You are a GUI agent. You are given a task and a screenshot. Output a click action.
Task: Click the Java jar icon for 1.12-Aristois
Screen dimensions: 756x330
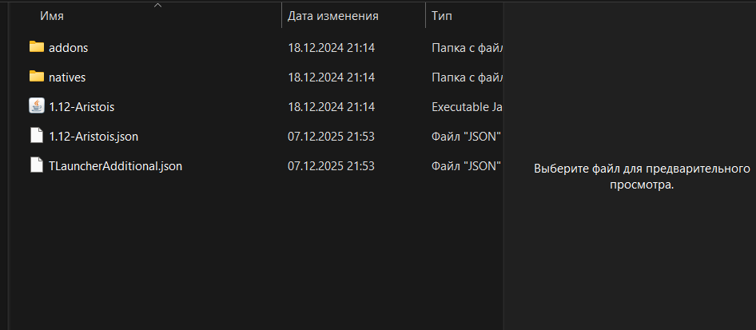click(x=37, y=106)
